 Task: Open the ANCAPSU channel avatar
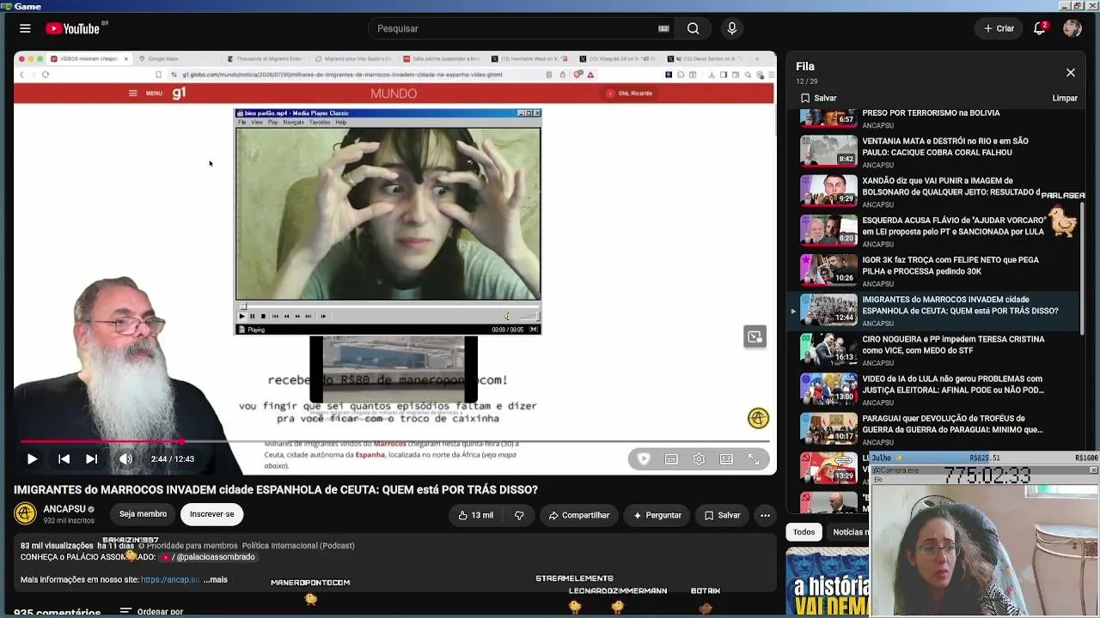26,514
